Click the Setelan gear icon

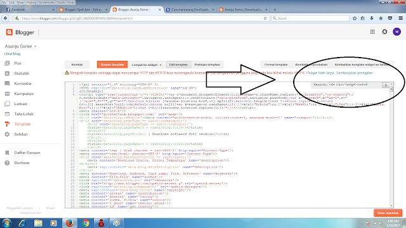click(x=7, y=134)
